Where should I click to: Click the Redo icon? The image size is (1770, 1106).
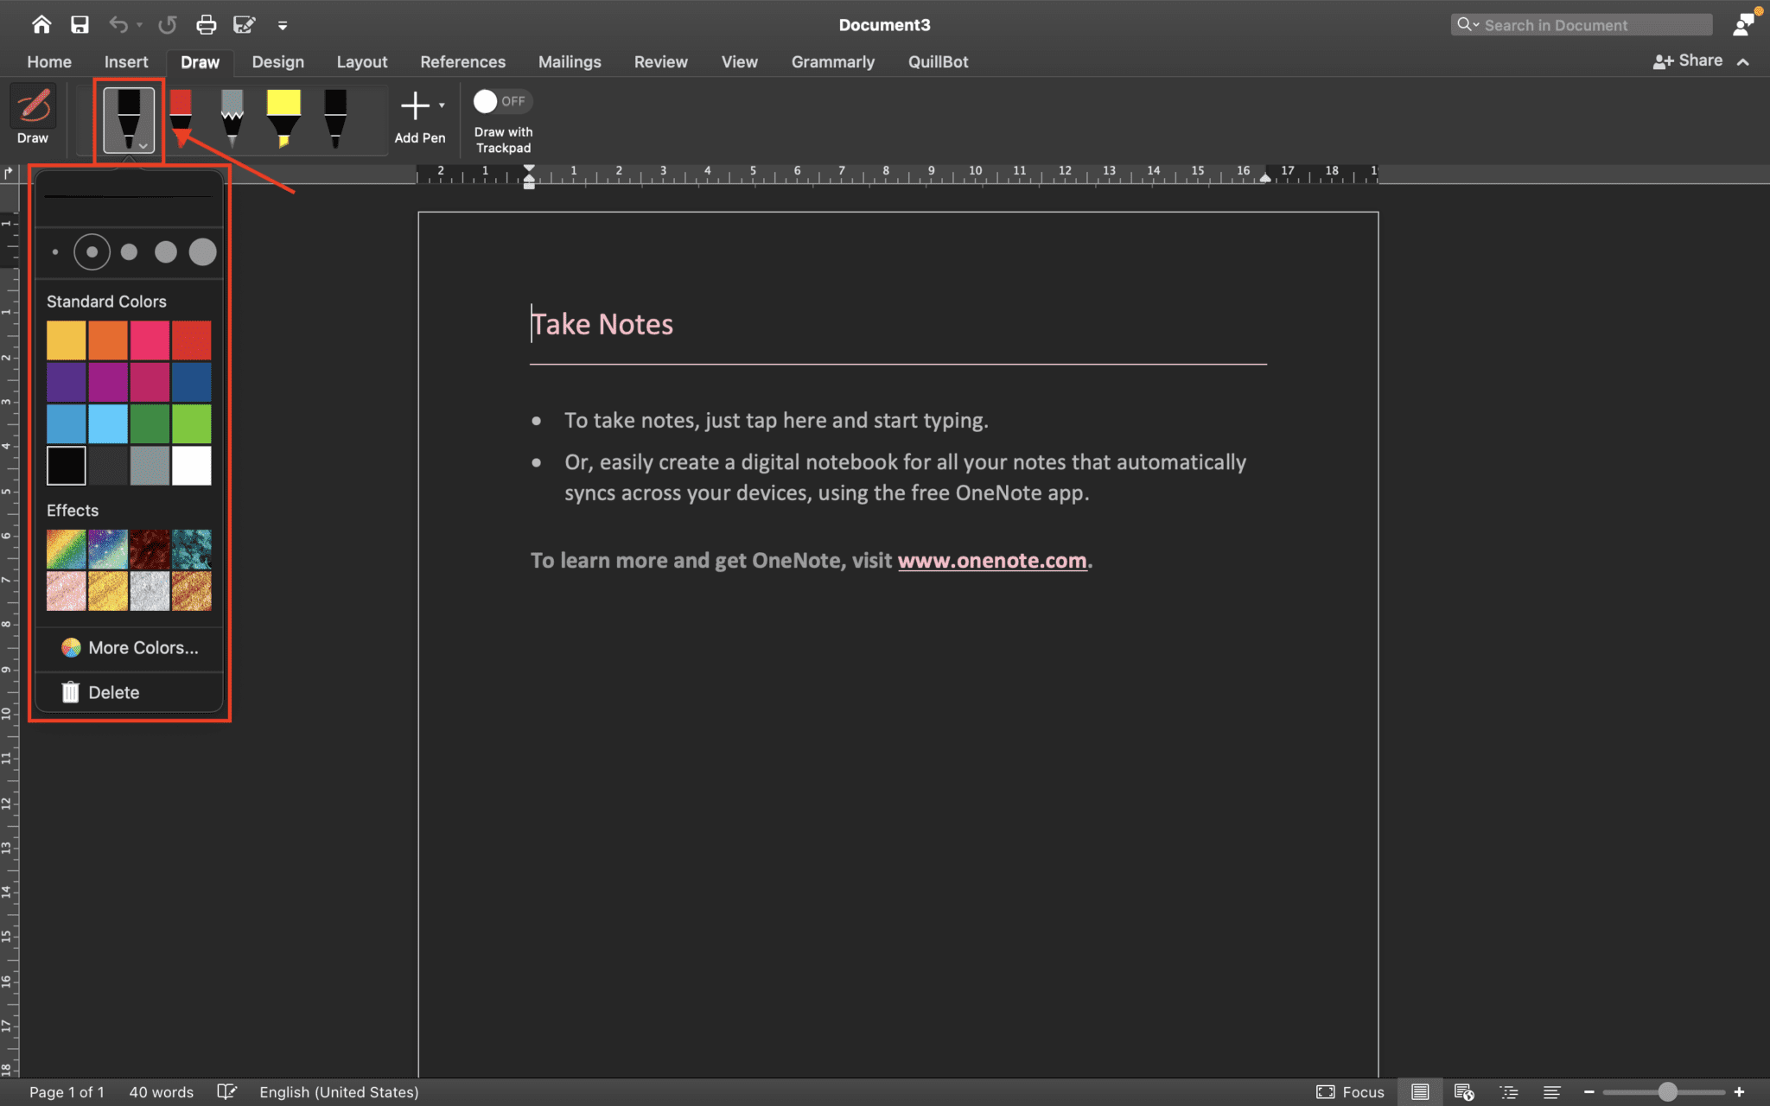pyautogui.click(x=167, y=24)
